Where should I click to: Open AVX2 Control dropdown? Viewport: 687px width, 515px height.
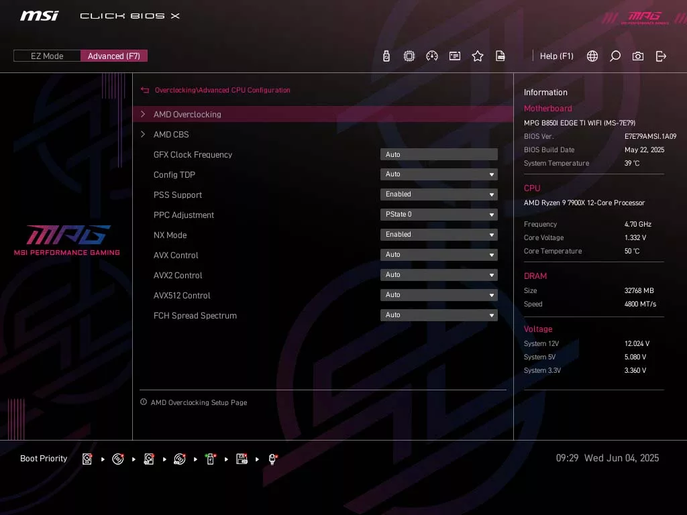click(439, 275)
